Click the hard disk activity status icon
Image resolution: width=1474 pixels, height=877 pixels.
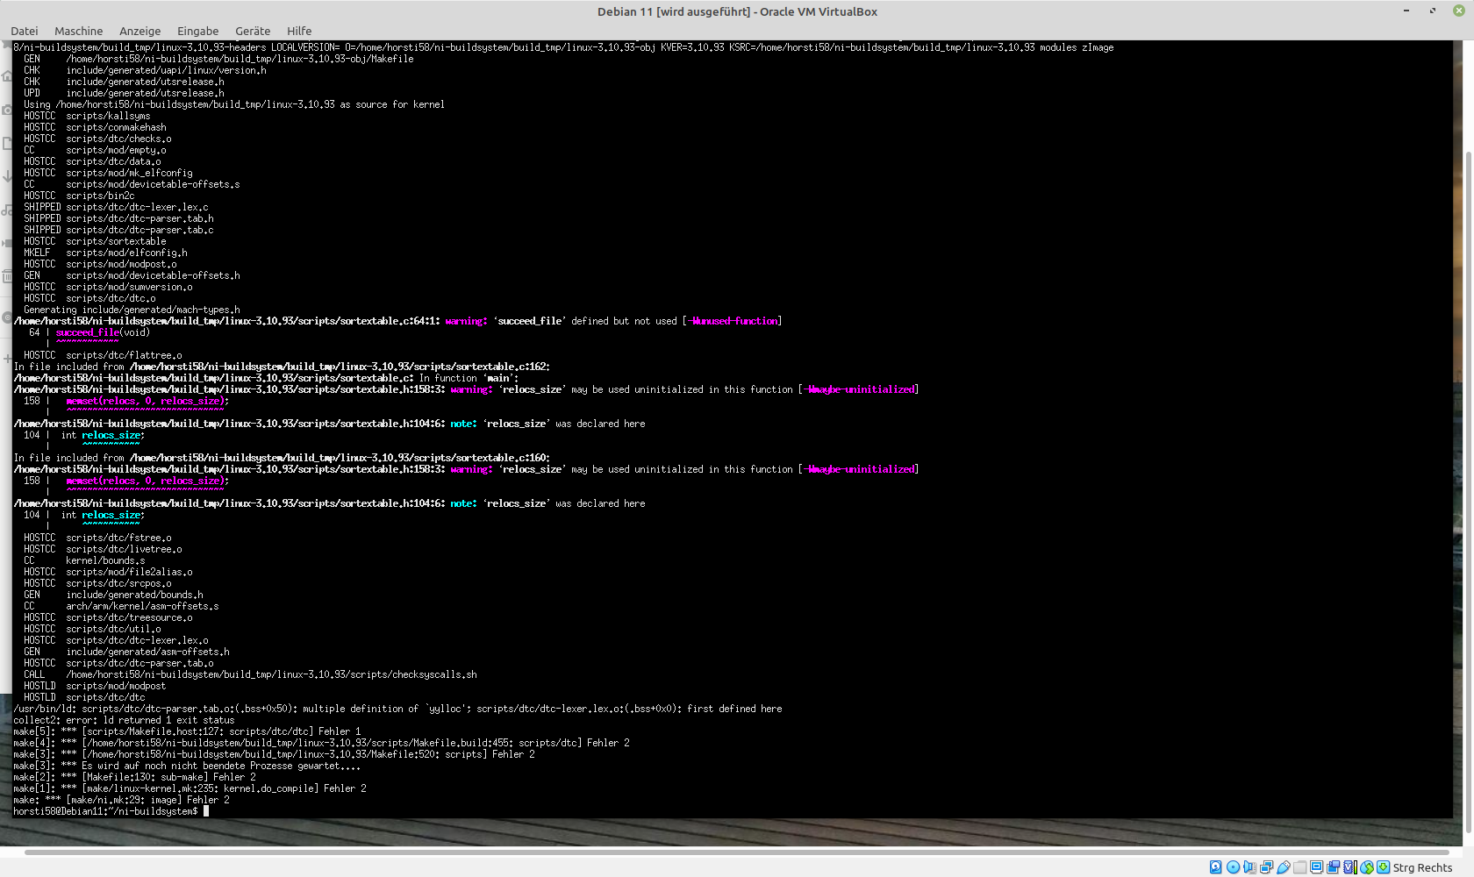(x=1216, y=867)
